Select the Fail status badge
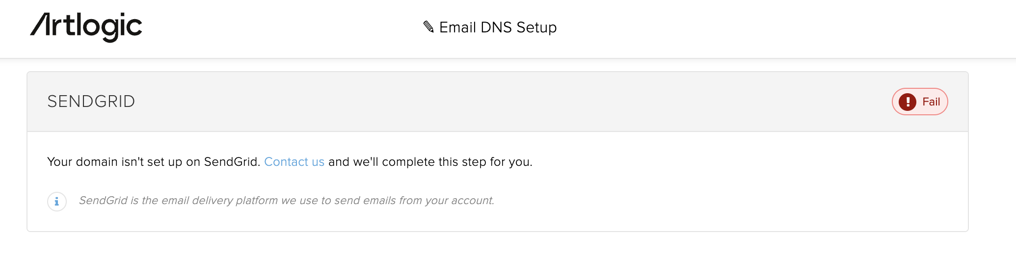The height and width of the screenshot is (261, 1016). click(x=920, y=102)
